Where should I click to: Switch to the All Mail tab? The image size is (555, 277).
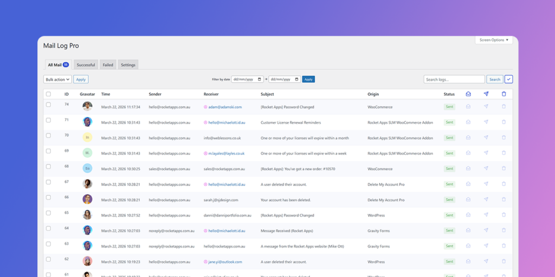(59, 65)
